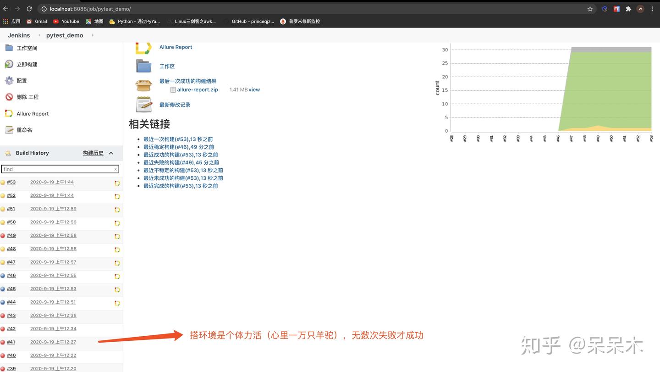Open Allure icon for build #53
Viewport: 660px width, 372px height.
[x=117, y=183]
